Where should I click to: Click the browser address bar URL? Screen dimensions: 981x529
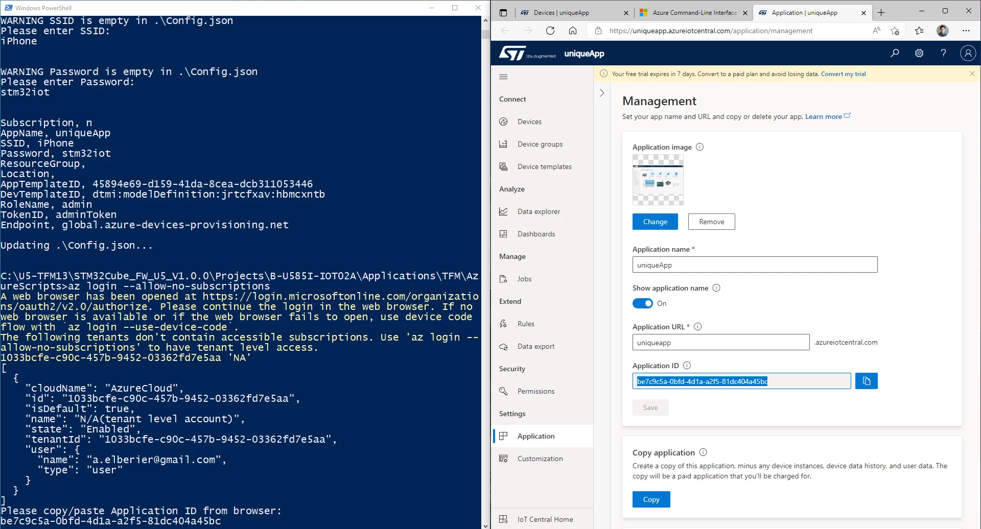[x=711, y=31]
